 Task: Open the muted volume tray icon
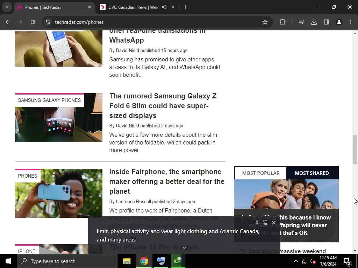(x=313, y=261)
